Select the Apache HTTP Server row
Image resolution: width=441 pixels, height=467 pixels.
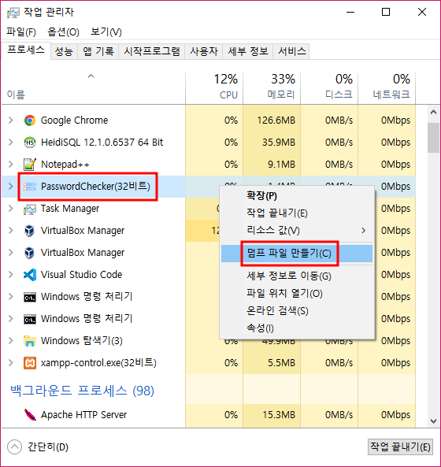(x=209, y=414)
